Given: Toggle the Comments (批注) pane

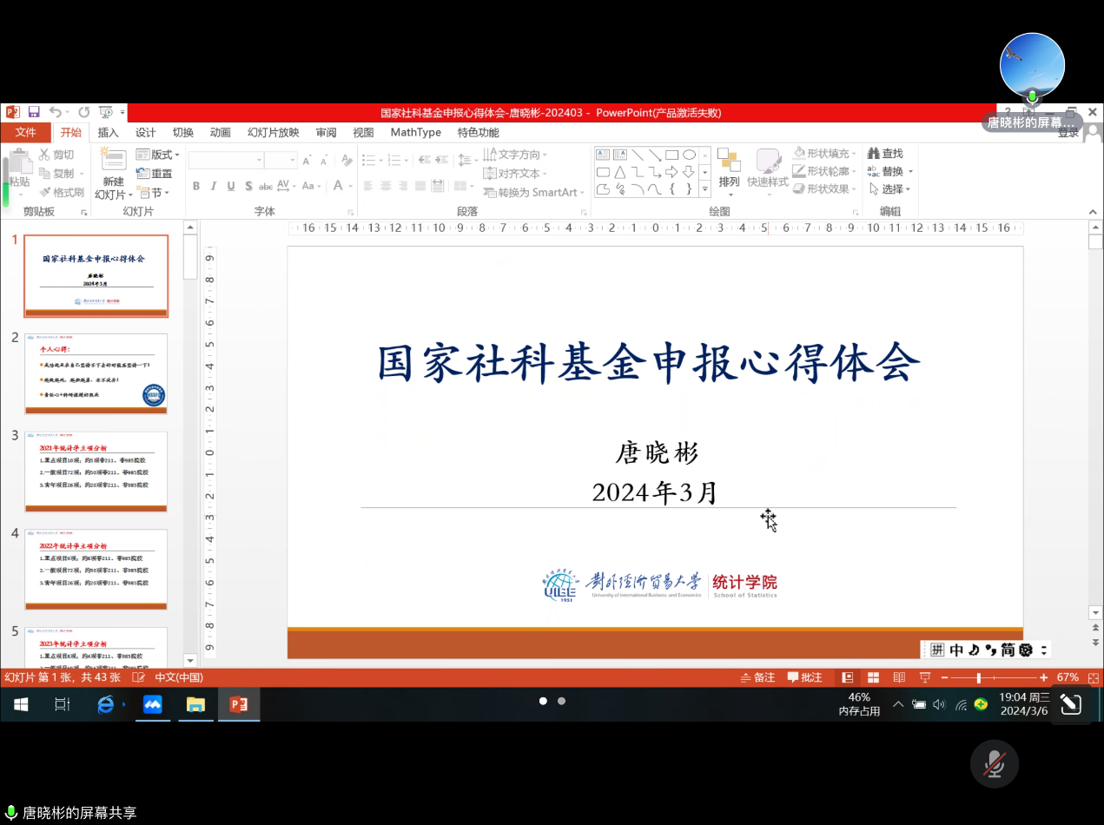Looking at the screenshot, I should pos(804,677).
